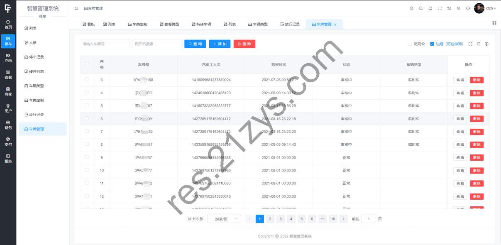
Task: Click the user avatar picture
Action: click(x=479, y=8)
